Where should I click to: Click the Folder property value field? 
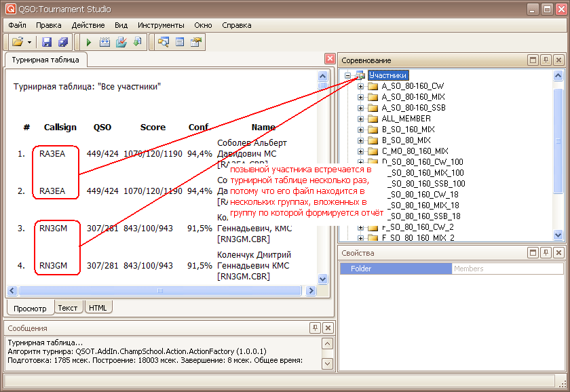pos(507,269)
